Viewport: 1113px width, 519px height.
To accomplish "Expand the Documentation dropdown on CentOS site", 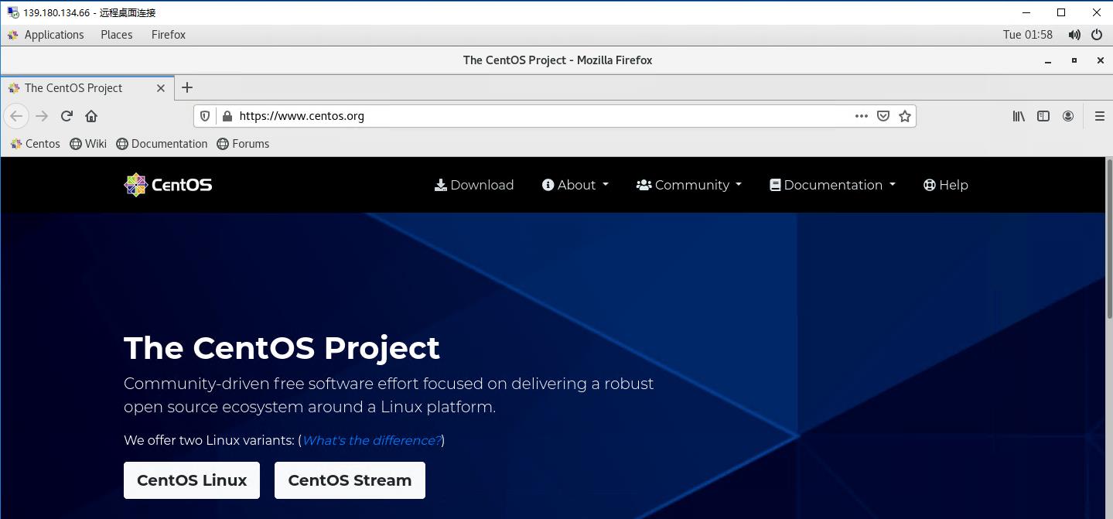I will (832, 185).
